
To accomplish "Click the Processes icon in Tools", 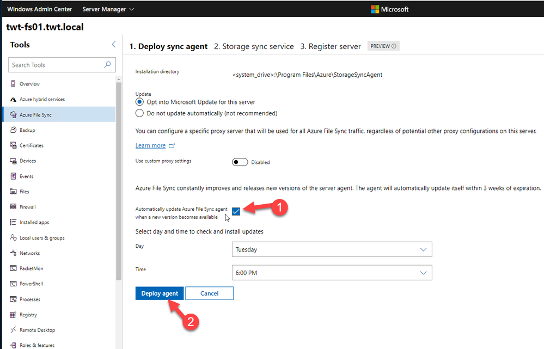I will click(x=13, y=299).
